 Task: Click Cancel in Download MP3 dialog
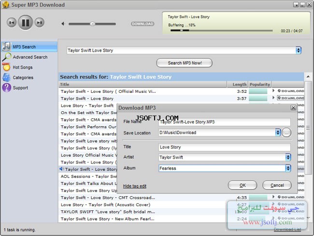pos(277,185)
